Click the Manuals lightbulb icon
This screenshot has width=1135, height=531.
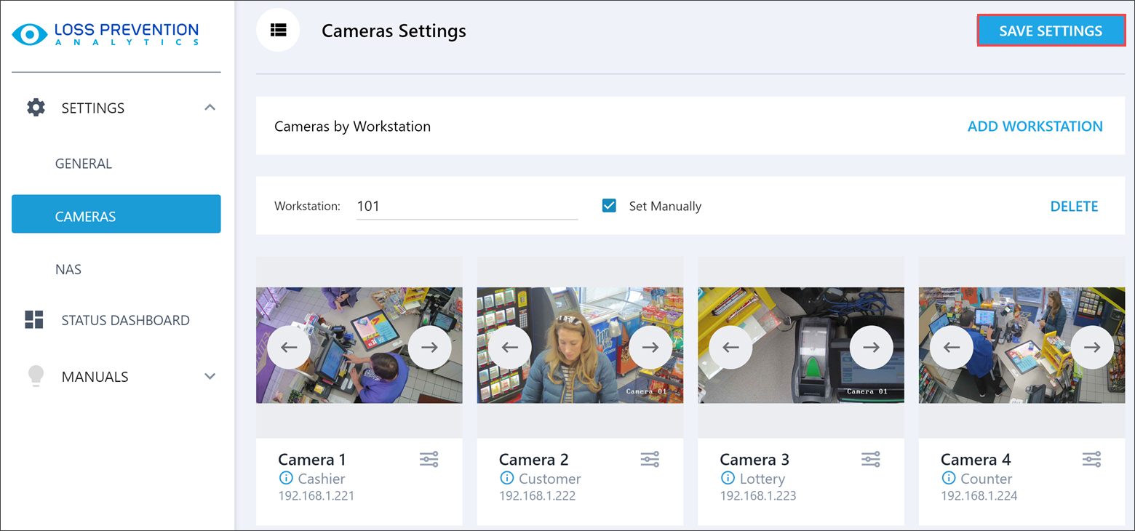[36, 376]
